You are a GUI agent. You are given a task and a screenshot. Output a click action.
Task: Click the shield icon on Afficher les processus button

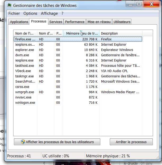[23, 142]
